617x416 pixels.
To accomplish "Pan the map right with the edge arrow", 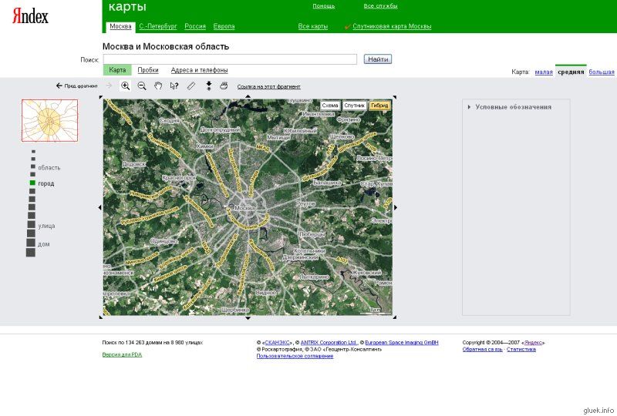I will [396, 207].
